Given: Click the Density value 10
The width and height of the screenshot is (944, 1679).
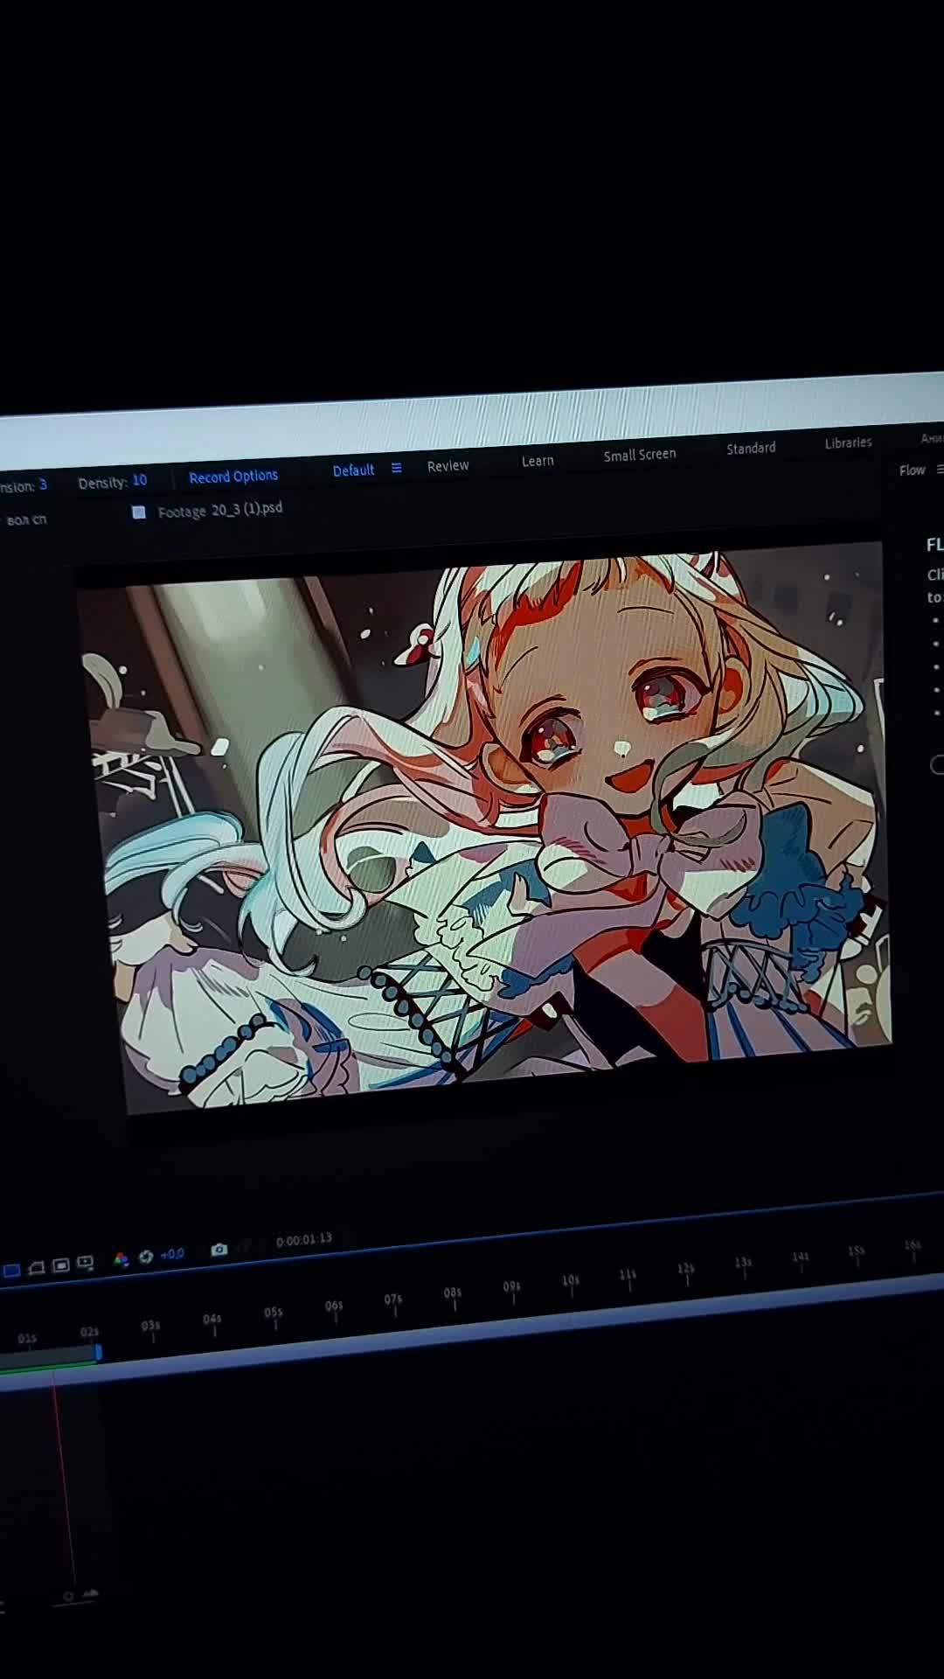Looking at the screenshot, I should 140,480.
